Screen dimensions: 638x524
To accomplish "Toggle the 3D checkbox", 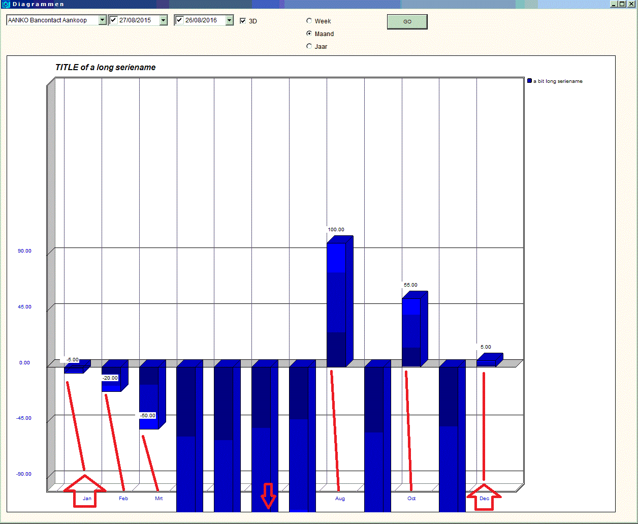I will (243, 21).
